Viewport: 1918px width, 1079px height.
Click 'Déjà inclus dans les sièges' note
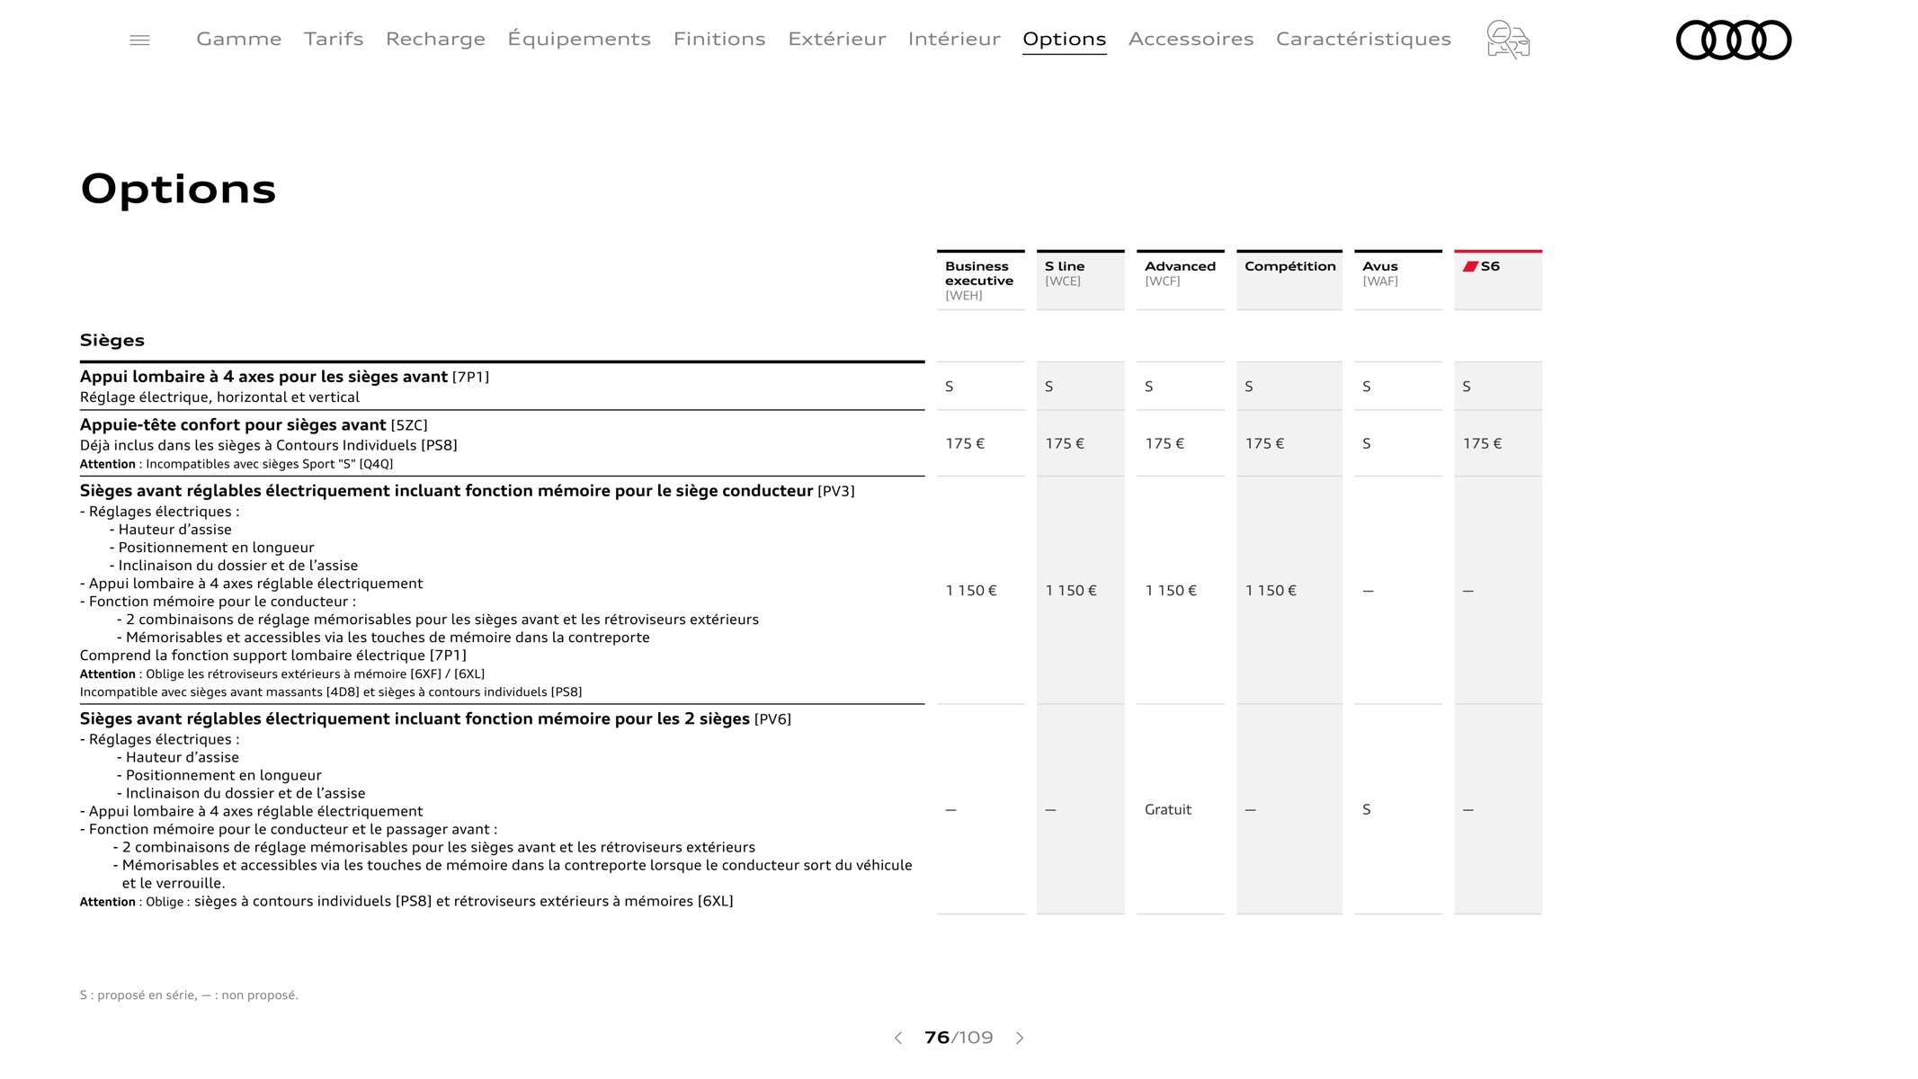click(x=269, y=445)
